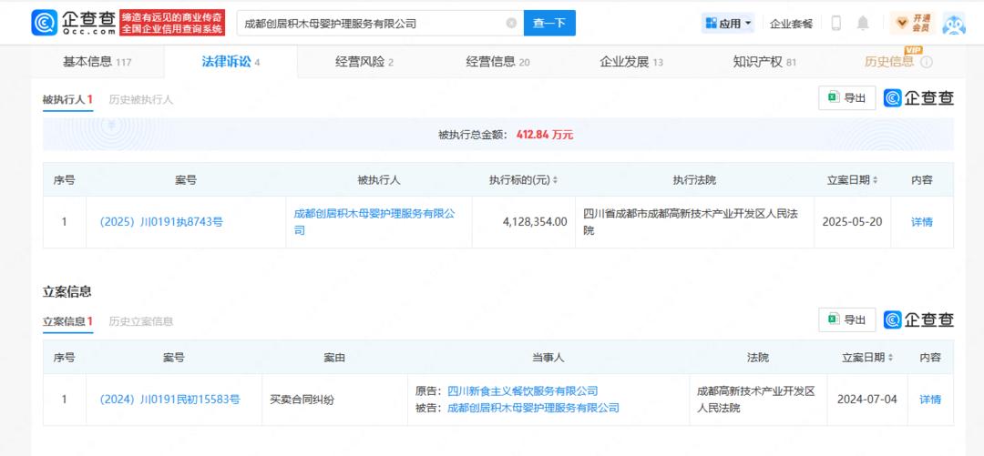Export the 立案信息 table to Excel

[x=846, y=320]
